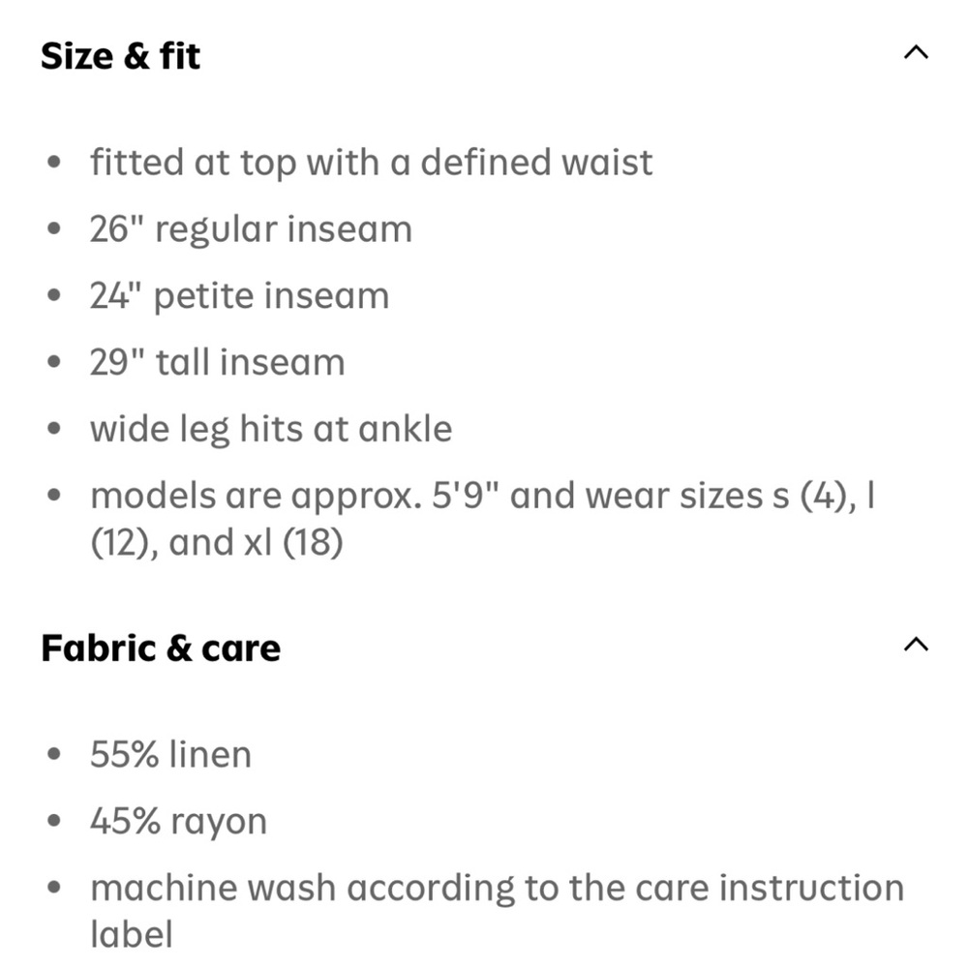The image size is (968, 968).
Task: Click the "machine wash according to" line
Action: tap(497, 888)
